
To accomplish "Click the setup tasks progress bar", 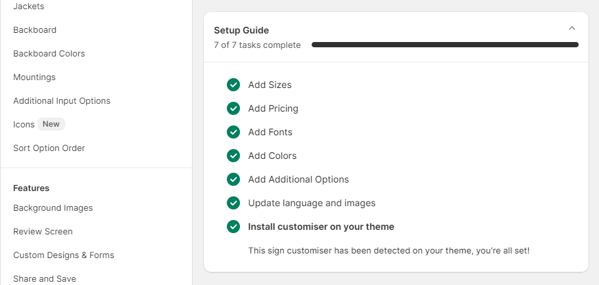I will pyautogui.click(x=444, y=45).
